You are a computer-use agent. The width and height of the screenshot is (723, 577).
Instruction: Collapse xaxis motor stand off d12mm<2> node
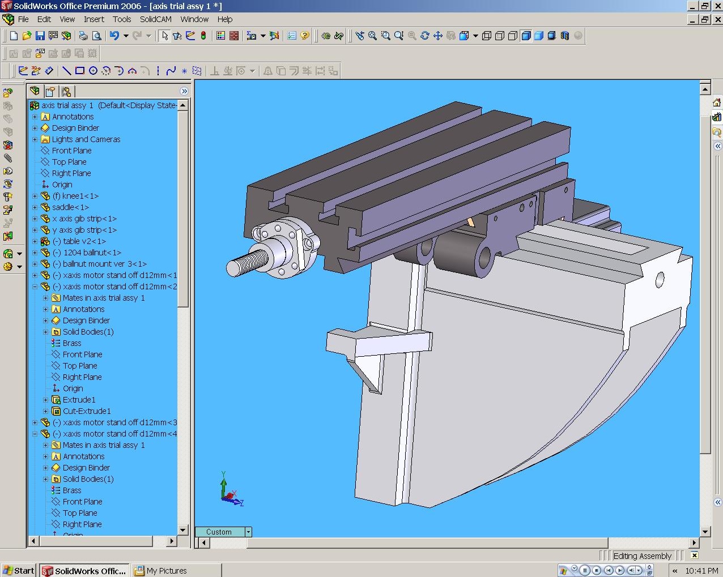35,287
